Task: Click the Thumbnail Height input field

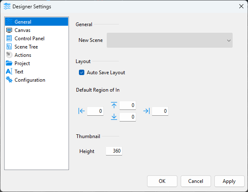Action: tap(114, 151)
